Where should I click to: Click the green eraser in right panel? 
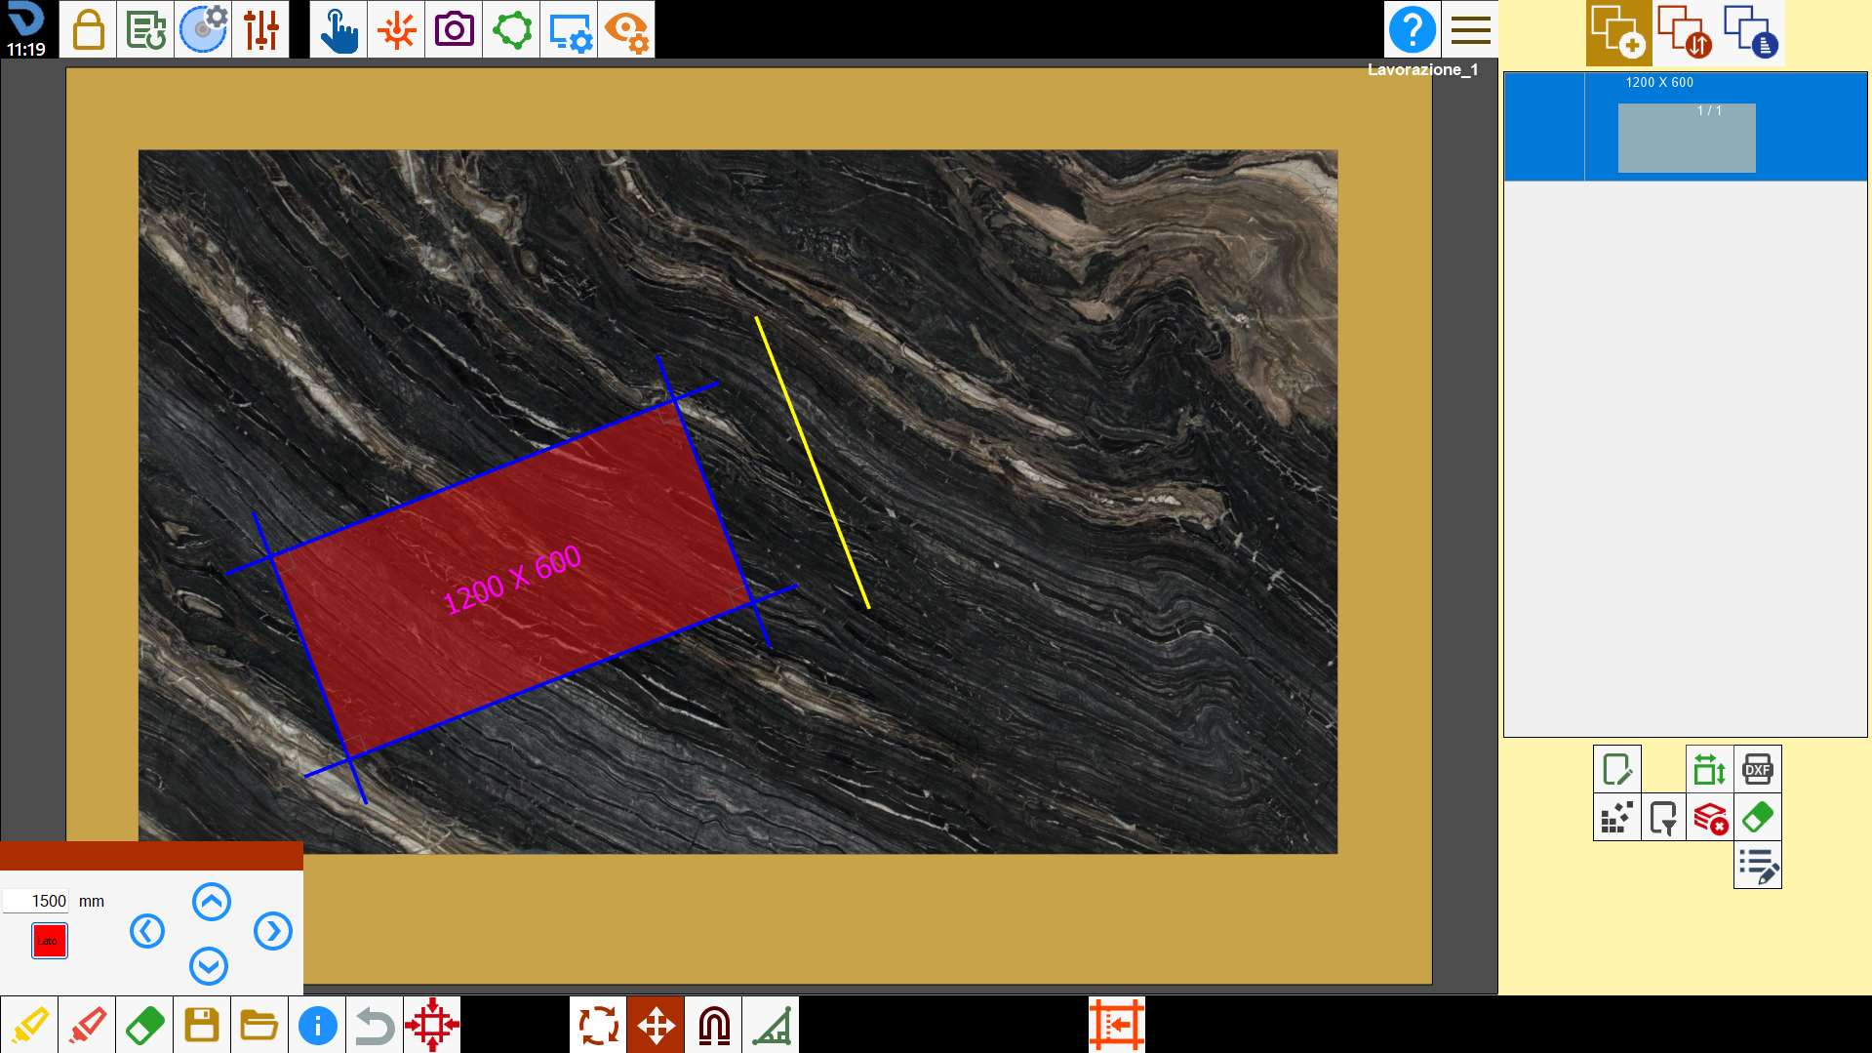(1757, 817)
